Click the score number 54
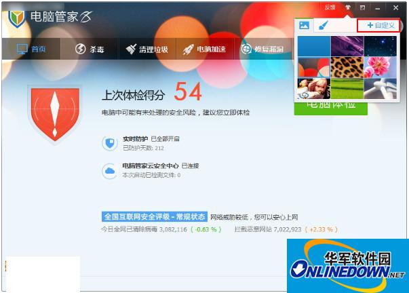This screenshot has height=293, width=409. pos(188,92)
